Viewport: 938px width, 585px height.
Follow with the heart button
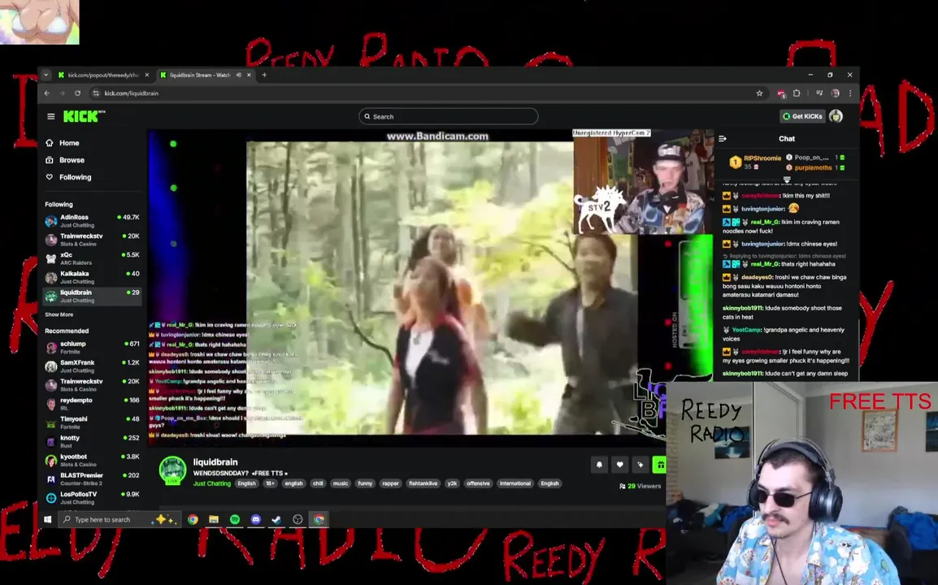coord(619,464)
